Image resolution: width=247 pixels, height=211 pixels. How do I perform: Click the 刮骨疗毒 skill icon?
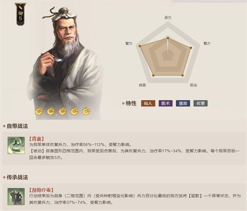click(16, 197)
